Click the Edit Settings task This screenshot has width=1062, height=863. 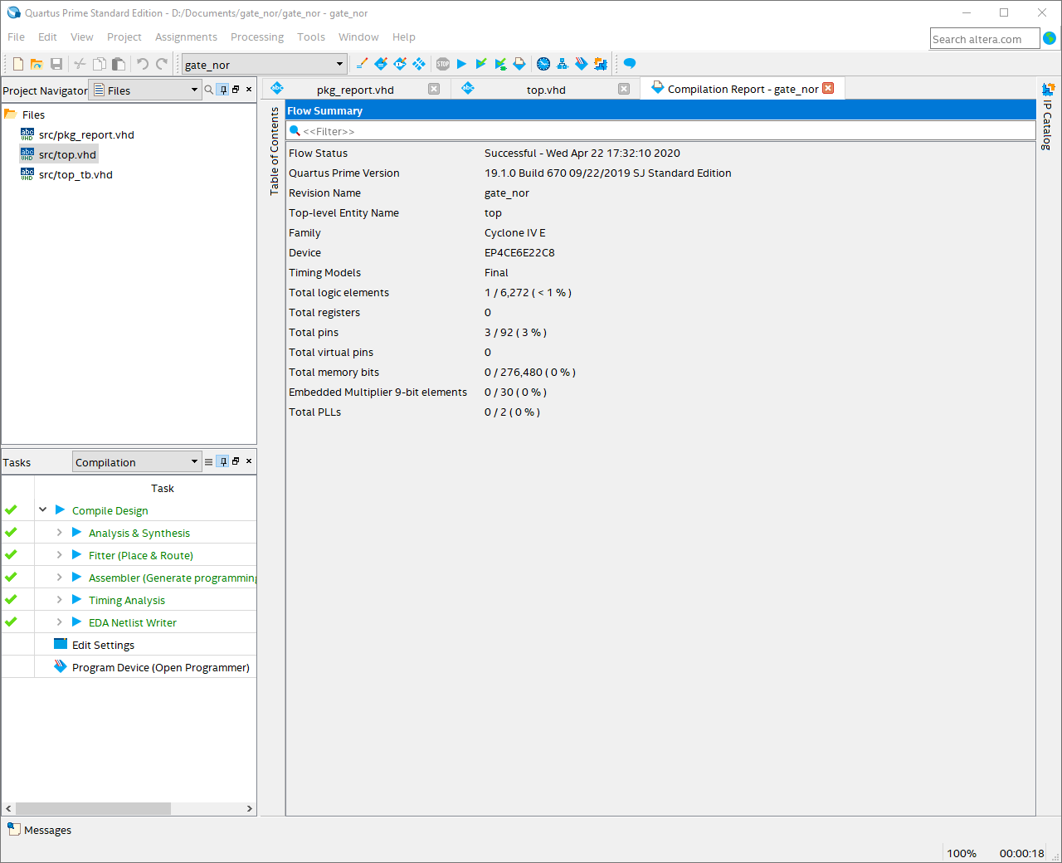[x=103, y=645]
